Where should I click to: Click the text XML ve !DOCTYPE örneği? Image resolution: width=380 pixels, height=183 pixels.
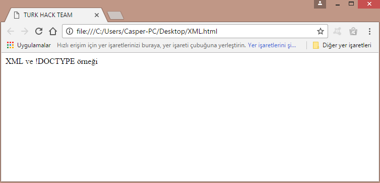tap(51, 62)
